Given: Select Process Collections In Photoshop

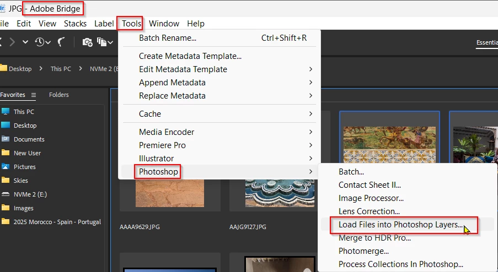Looking at the screenshot, I should 408,264.
